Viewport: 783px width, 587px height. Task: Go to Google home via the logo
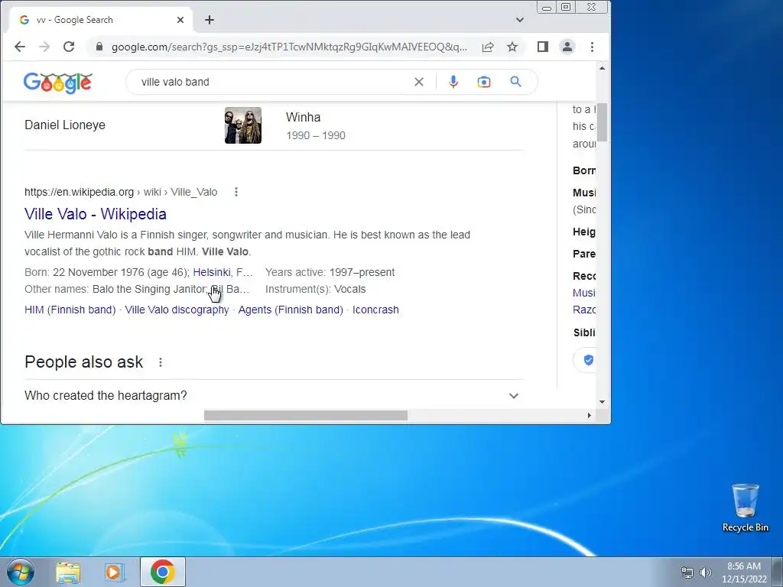pyautogui.click(x=58, y=83)
